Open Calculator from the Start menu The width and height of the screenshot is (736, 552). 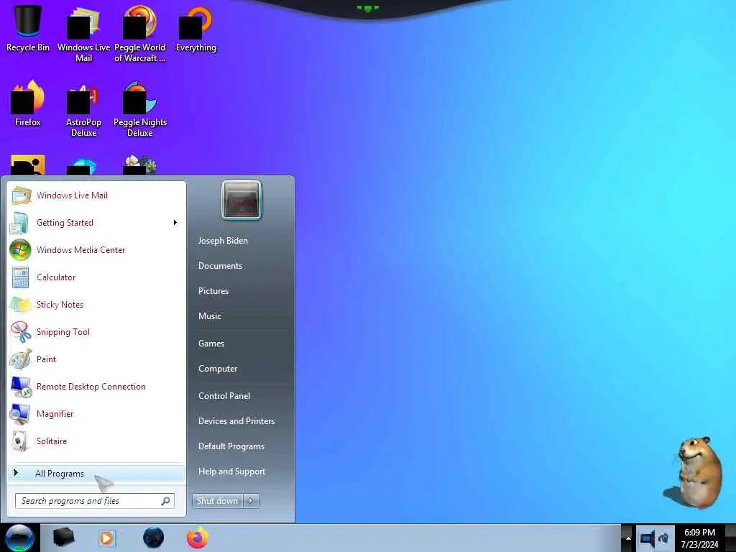tap(96, 277)
